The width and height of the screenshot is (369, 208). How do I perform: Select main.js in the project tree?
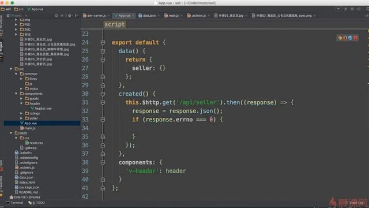click(x=28, y=128)
